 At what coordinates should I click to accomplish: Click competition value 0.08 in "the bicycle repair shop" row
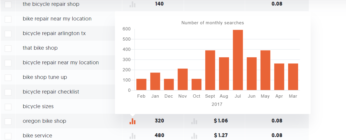click(277, 4)
